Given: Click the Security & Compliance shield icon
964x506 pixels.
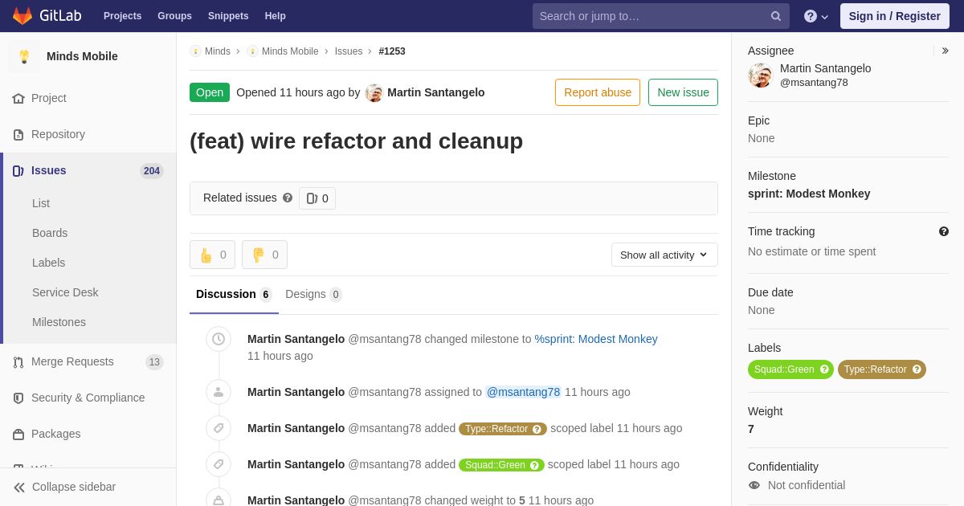Looking at the screenshot, I should [x=18, y=398].
